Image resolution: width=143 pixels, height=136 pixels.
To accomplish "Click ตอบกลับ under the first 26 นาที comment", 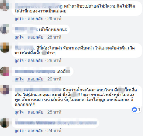I will coord(36,61).
